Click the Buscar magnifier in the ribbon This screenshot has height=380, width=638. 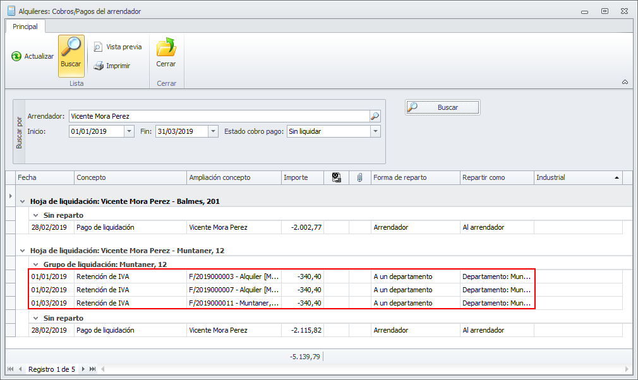[71, 48]
